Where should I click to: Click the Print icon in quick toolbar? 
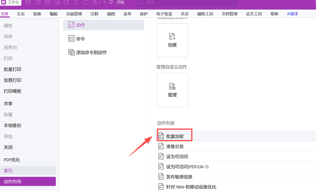[47, 3]
